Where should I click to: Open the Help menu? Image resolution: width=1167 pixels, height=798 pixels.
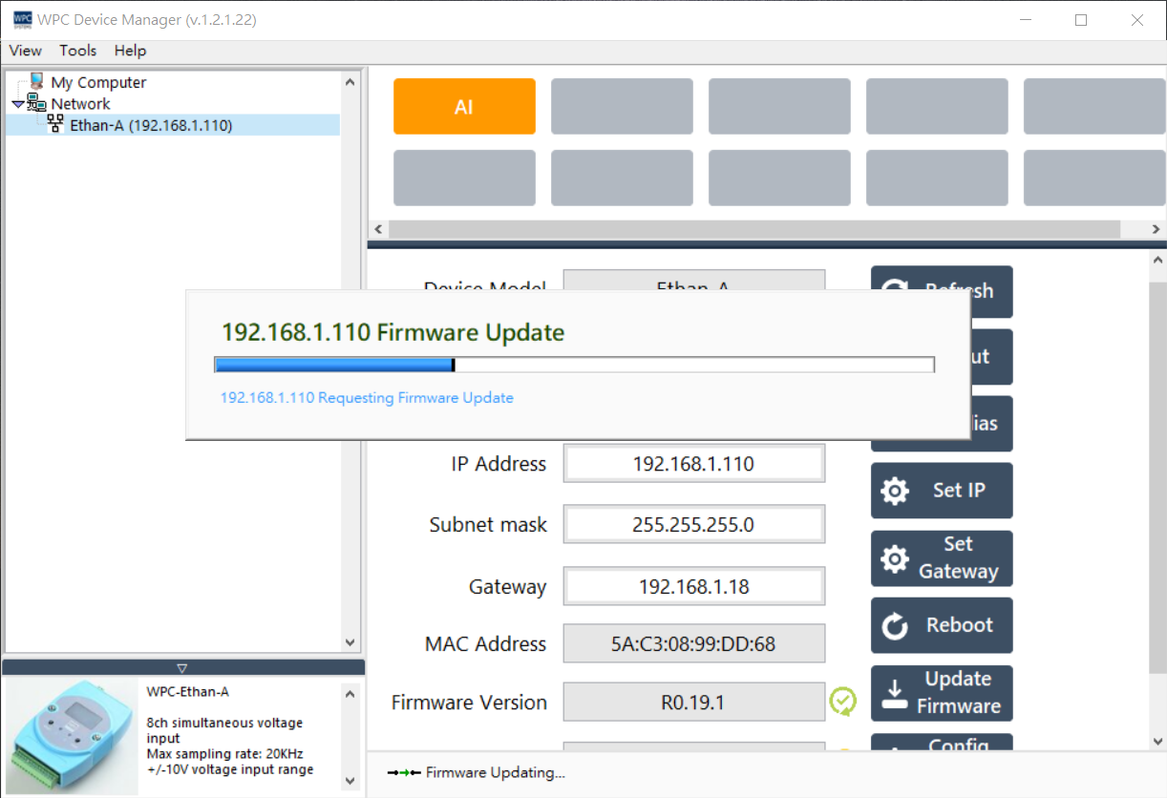130,51
